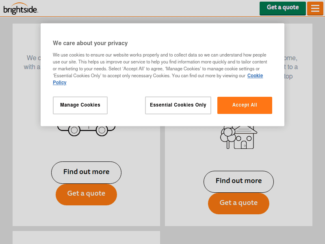Click the tree beside the house illustration
This screenshot has width=325, height=244.
pos(227,134)
